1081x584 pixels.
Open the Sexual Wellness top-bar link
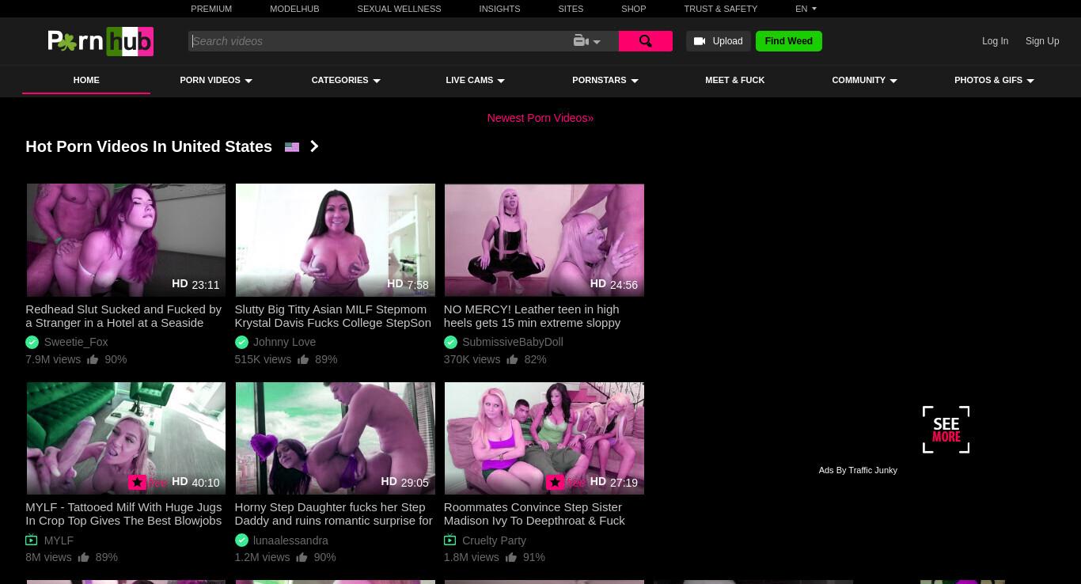pyautogui.click(x=399, y=9)
